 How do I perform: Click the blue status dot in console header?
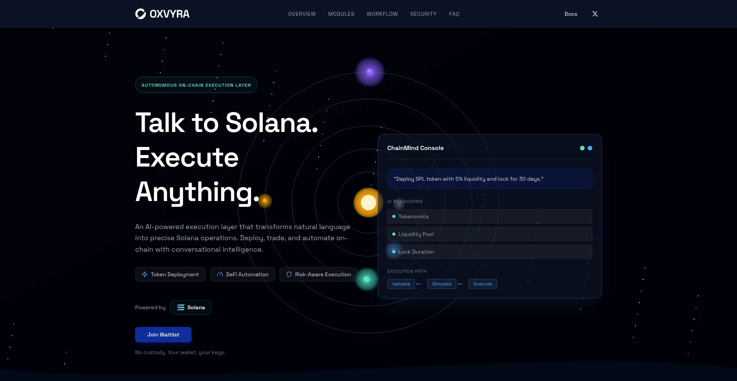(590, 148)
